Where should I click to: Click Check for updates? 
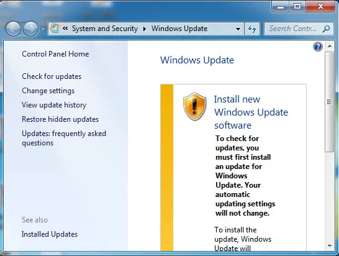pyautogui.click(x=52, y=76)
